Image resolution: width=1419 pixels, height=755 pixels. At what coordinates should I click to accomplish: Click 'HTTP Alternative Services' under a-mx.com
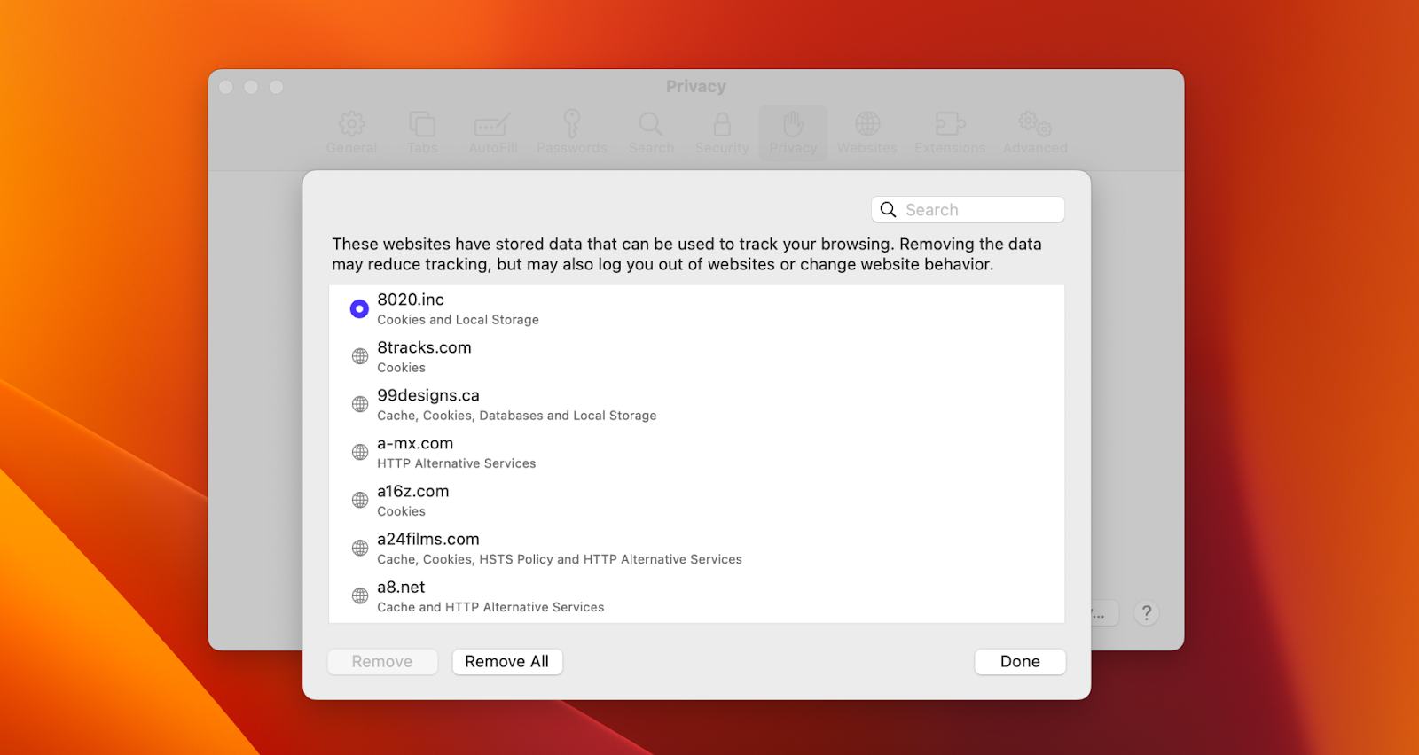point(457,463)
